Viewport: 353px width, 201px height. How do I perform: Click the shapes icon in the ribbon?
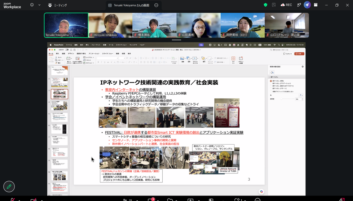click(189, 59)
